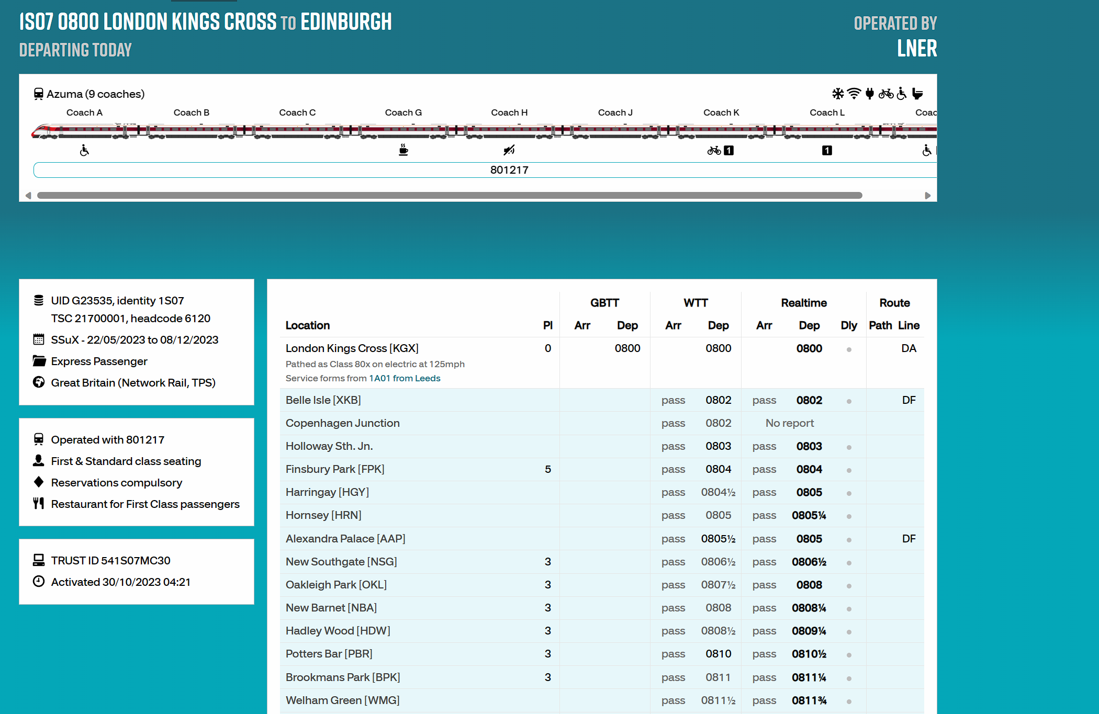Image resolution: width=1099 pixels, height=714 pixels.
Task: Click the person icon beside class seating
Action: [38, 461]
